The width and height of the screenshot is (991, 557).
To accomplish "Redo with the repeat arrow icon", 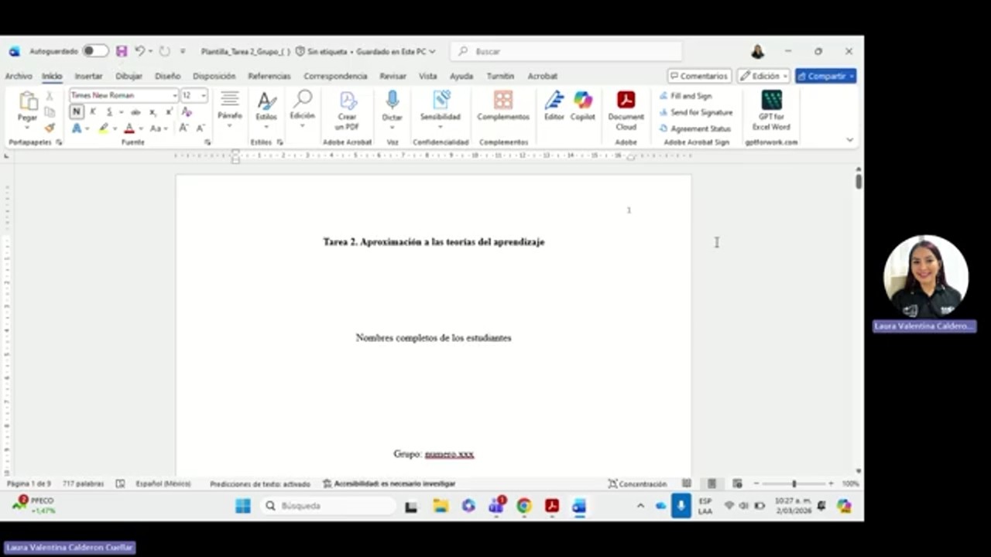I will click(x=164, y=51).
